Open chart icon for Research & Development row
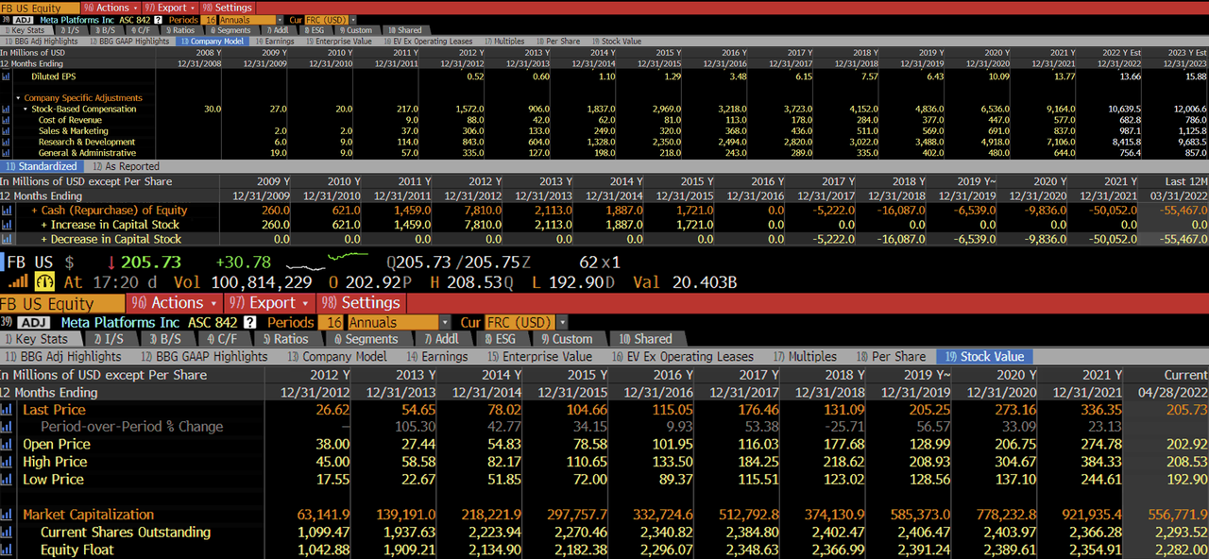The height and width of the screenshot is (559, 1209). [x=7, y=142]
